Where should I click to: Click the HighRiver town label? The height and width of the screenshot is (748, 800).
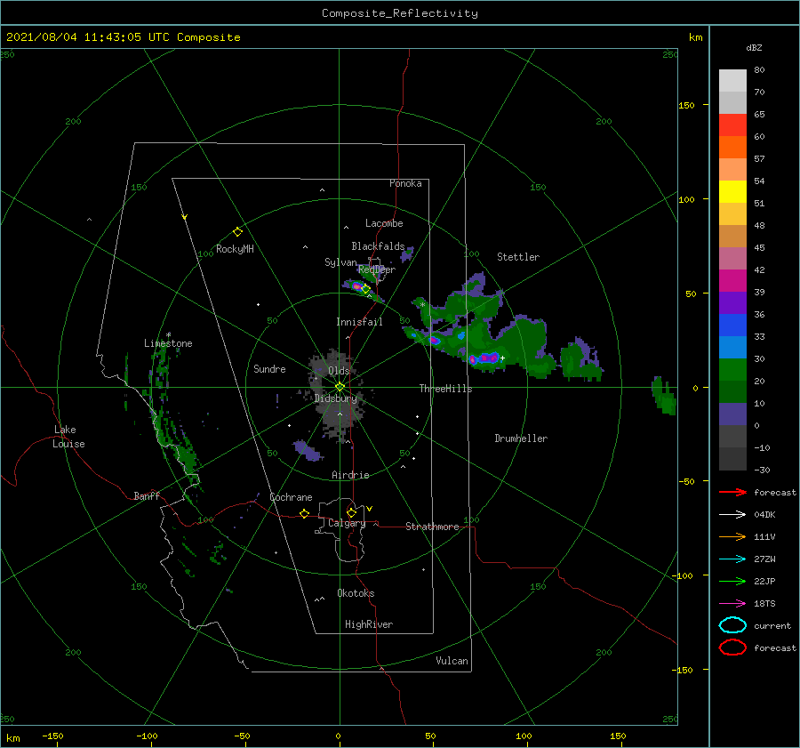tap(368, 624)
